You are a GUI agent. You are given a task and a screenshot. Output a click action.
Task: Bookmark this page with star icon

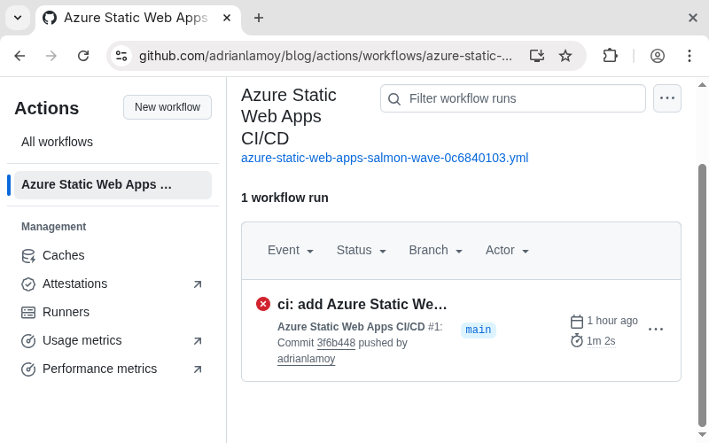click(565, 56)
